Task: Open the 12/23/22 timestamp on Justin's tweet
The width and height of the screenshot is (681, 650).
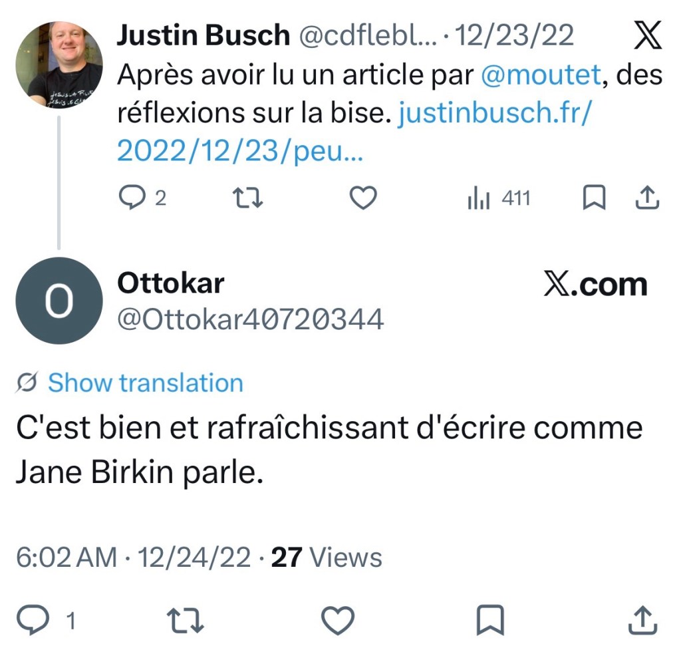Action: click(515, 36)
